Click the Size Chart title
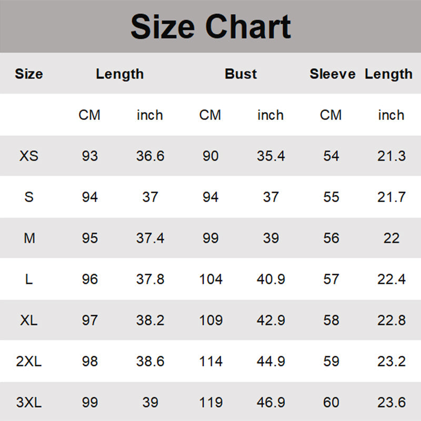The image size is (421, 421). click(210, 26)
